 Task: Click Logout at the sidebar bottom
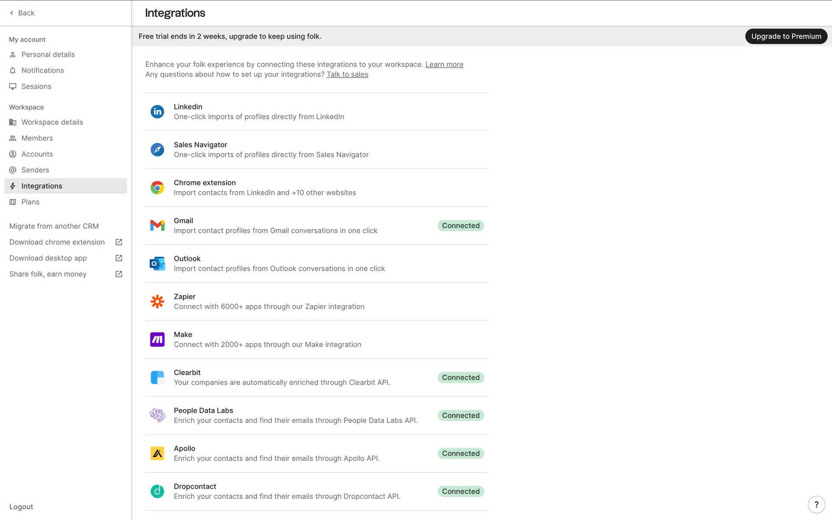coord(21,507)
